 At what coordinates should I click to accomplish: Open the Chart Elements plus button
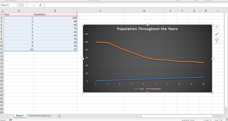click(217, 27)
